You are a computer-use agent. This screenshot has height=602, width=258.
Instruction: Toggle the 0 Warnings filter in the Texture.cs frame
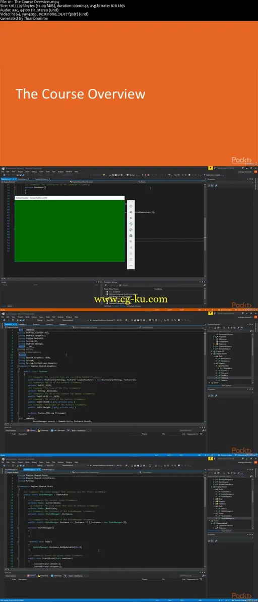pyautogui.click(x=44, y=430)
